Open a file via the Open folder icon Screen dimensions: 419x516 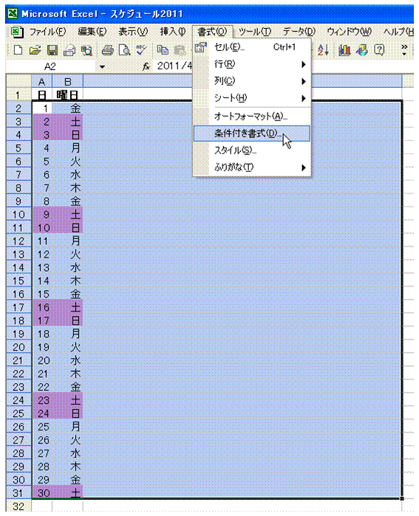[35, 50]
